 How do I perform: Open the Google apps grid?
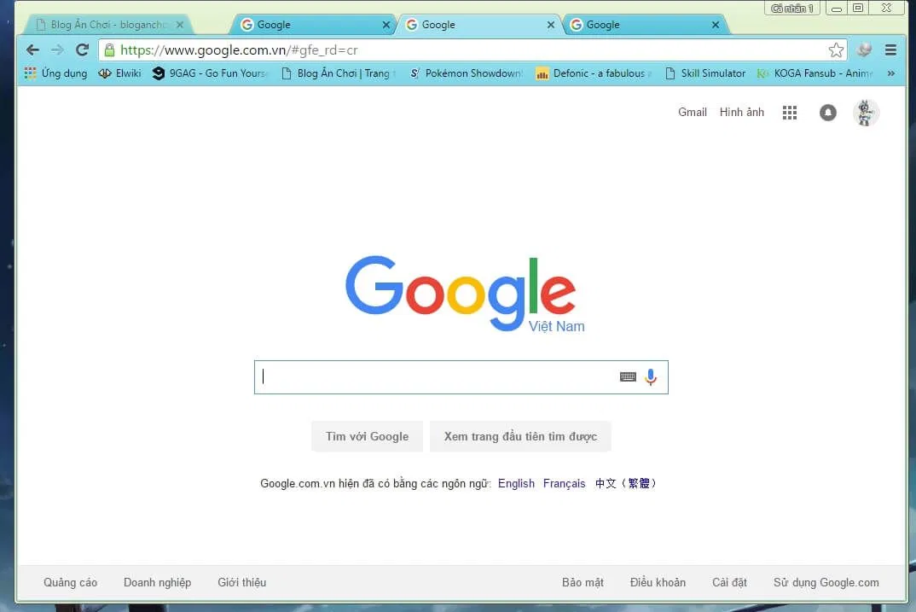point(790,113)
